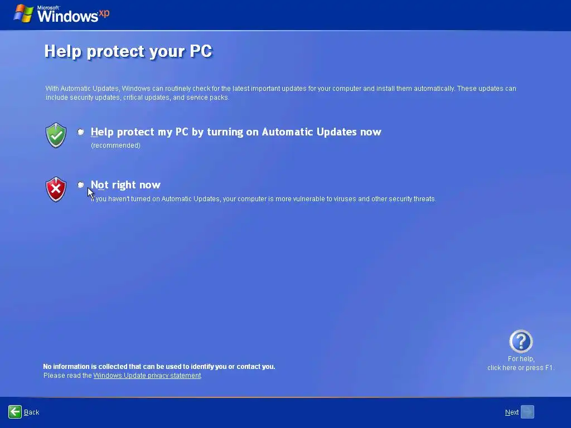The width and height of the screenshot is (571, 428).
Task: Select the Automatic Updates radio button
Action: [81, 132]
